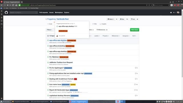Open the Vivaldi downloads side panel
Viewport: 183px width, 103px height.
1,14
